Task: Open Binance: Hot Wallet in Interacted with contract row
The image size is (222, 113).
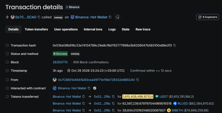Action: [x=72, y=88]
